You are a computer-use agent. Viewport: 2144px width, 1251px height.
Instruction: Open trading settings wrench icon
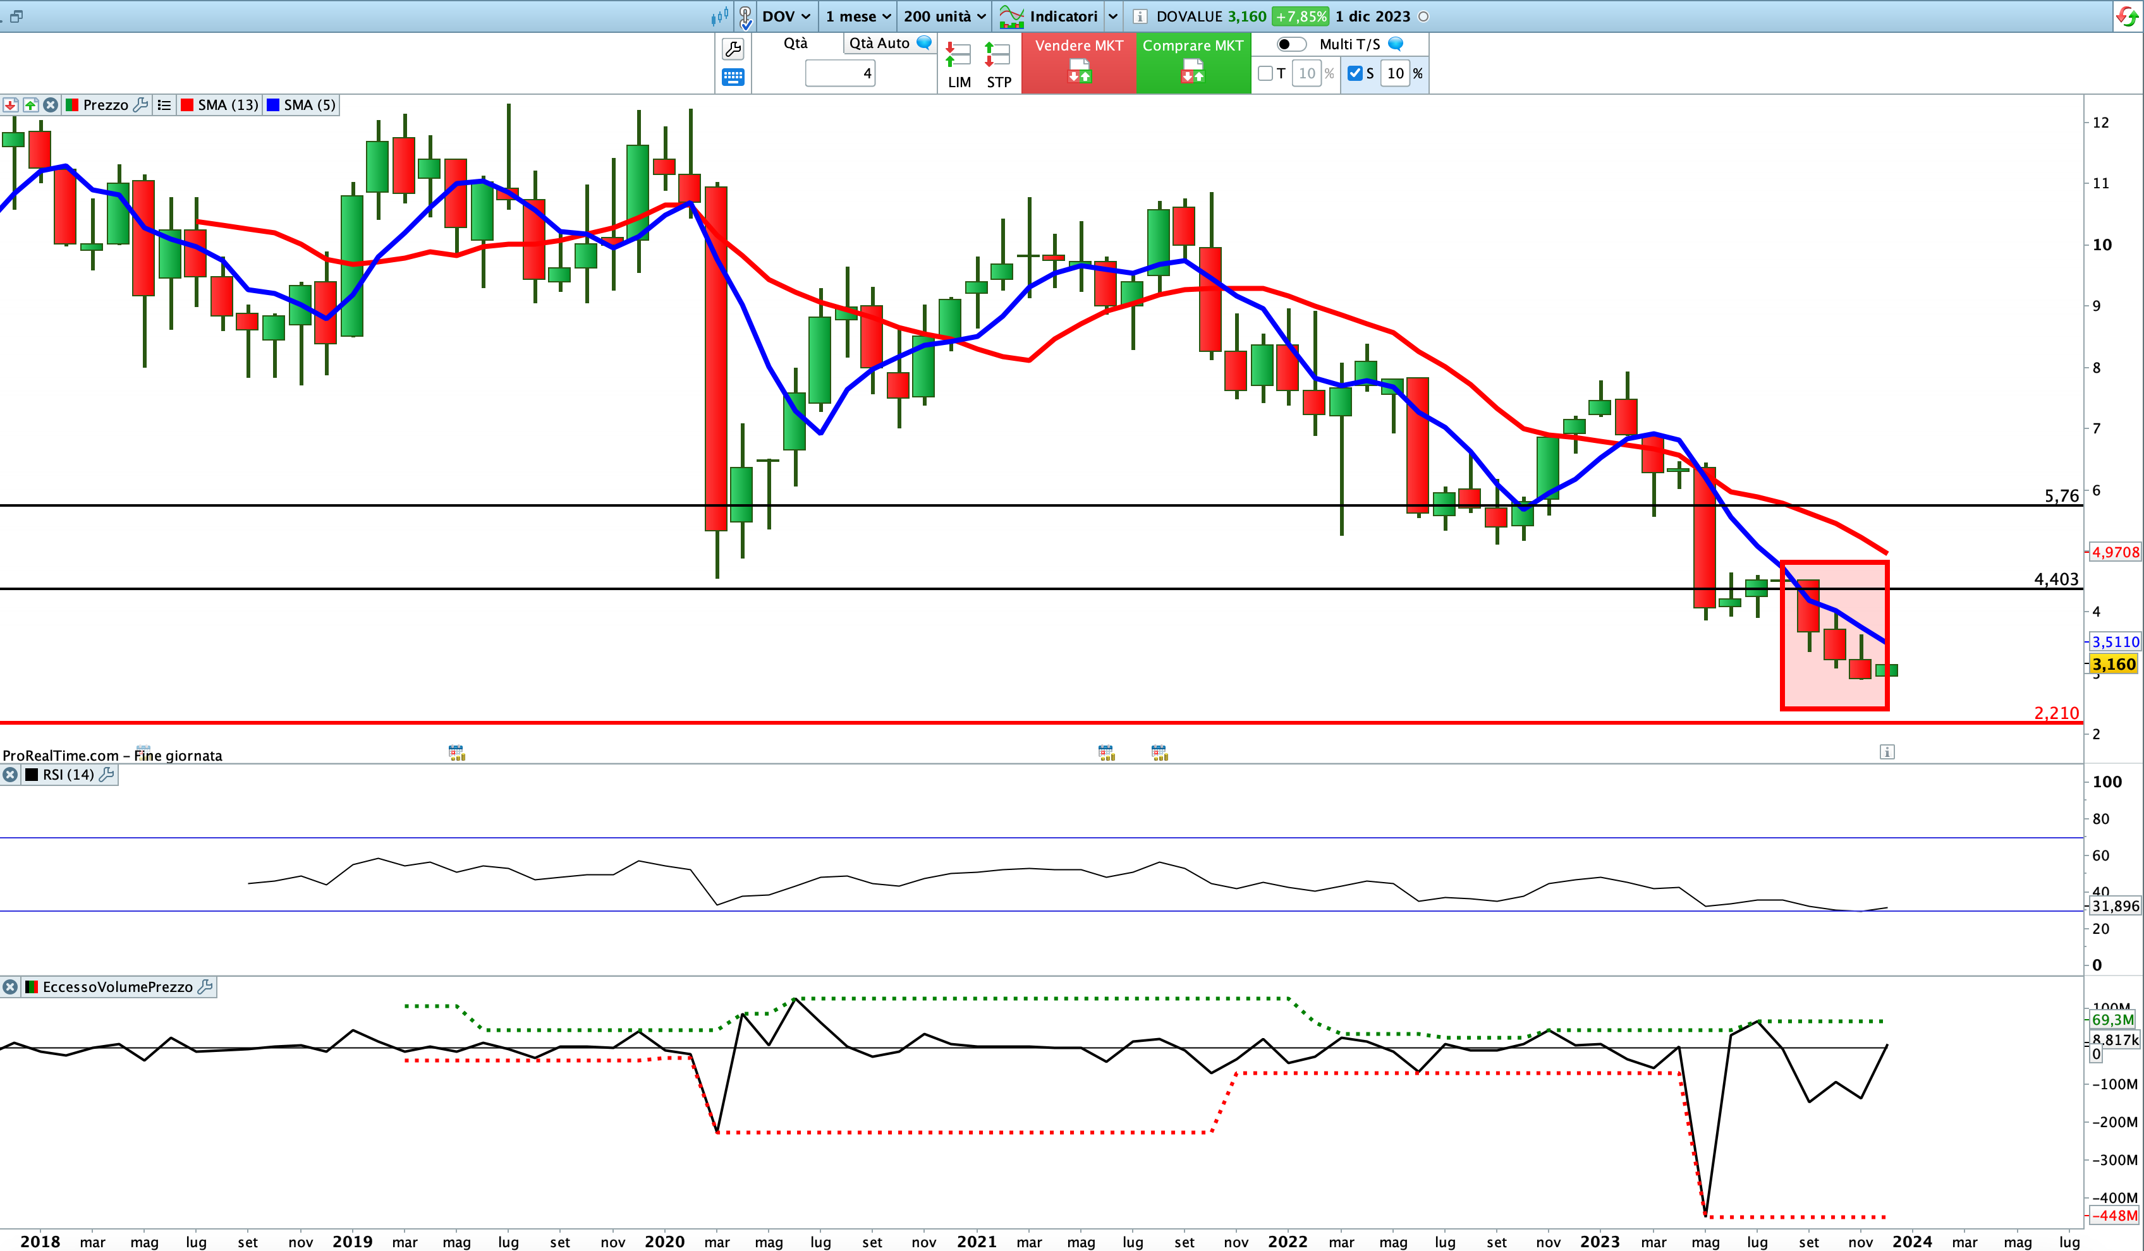733,49
